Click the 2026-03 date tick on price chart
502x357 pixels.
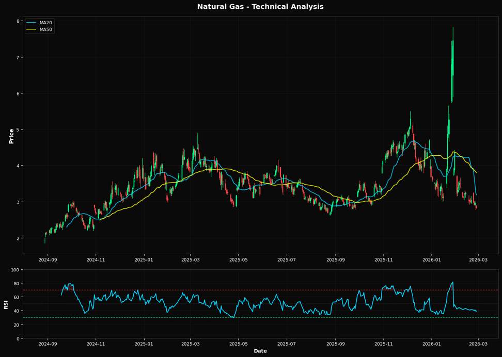[478, 259]
